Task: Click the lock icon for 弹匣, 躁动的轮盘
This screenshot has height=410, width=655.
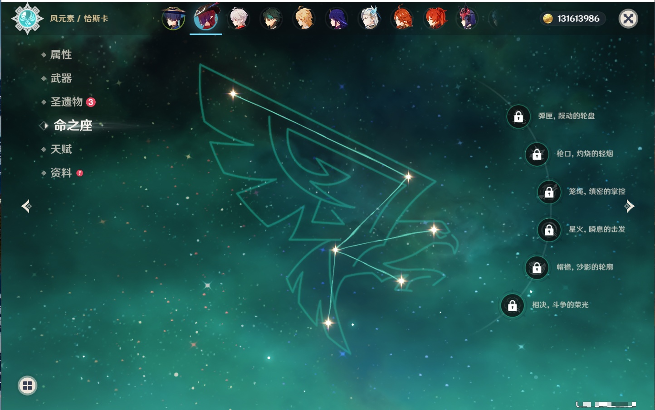Action: (518, 117)
